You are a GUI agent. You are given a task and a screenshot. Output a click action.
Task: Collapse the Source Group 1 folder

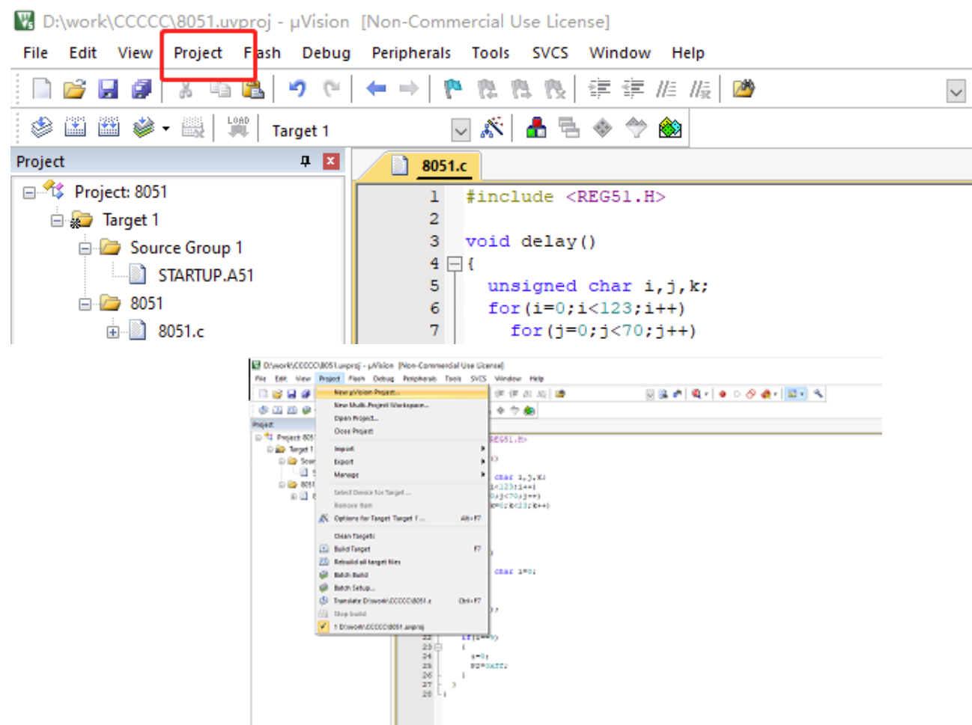tap(85, 248)
